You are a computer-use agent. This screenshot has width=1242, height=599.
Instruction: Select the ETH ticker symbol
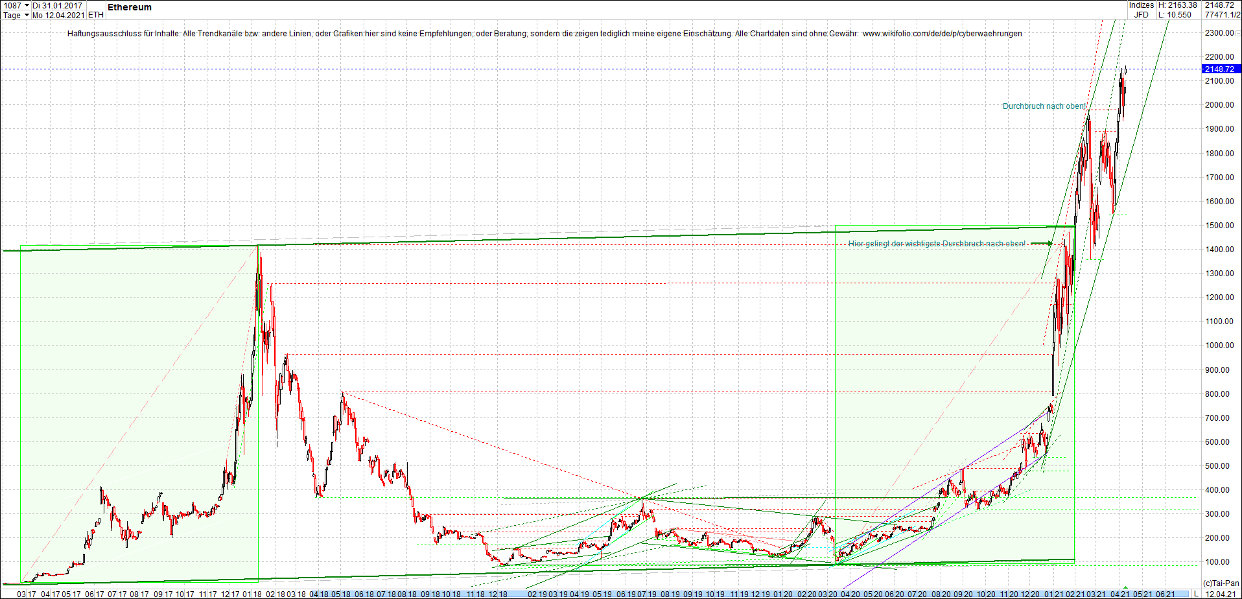click(96, 15)
